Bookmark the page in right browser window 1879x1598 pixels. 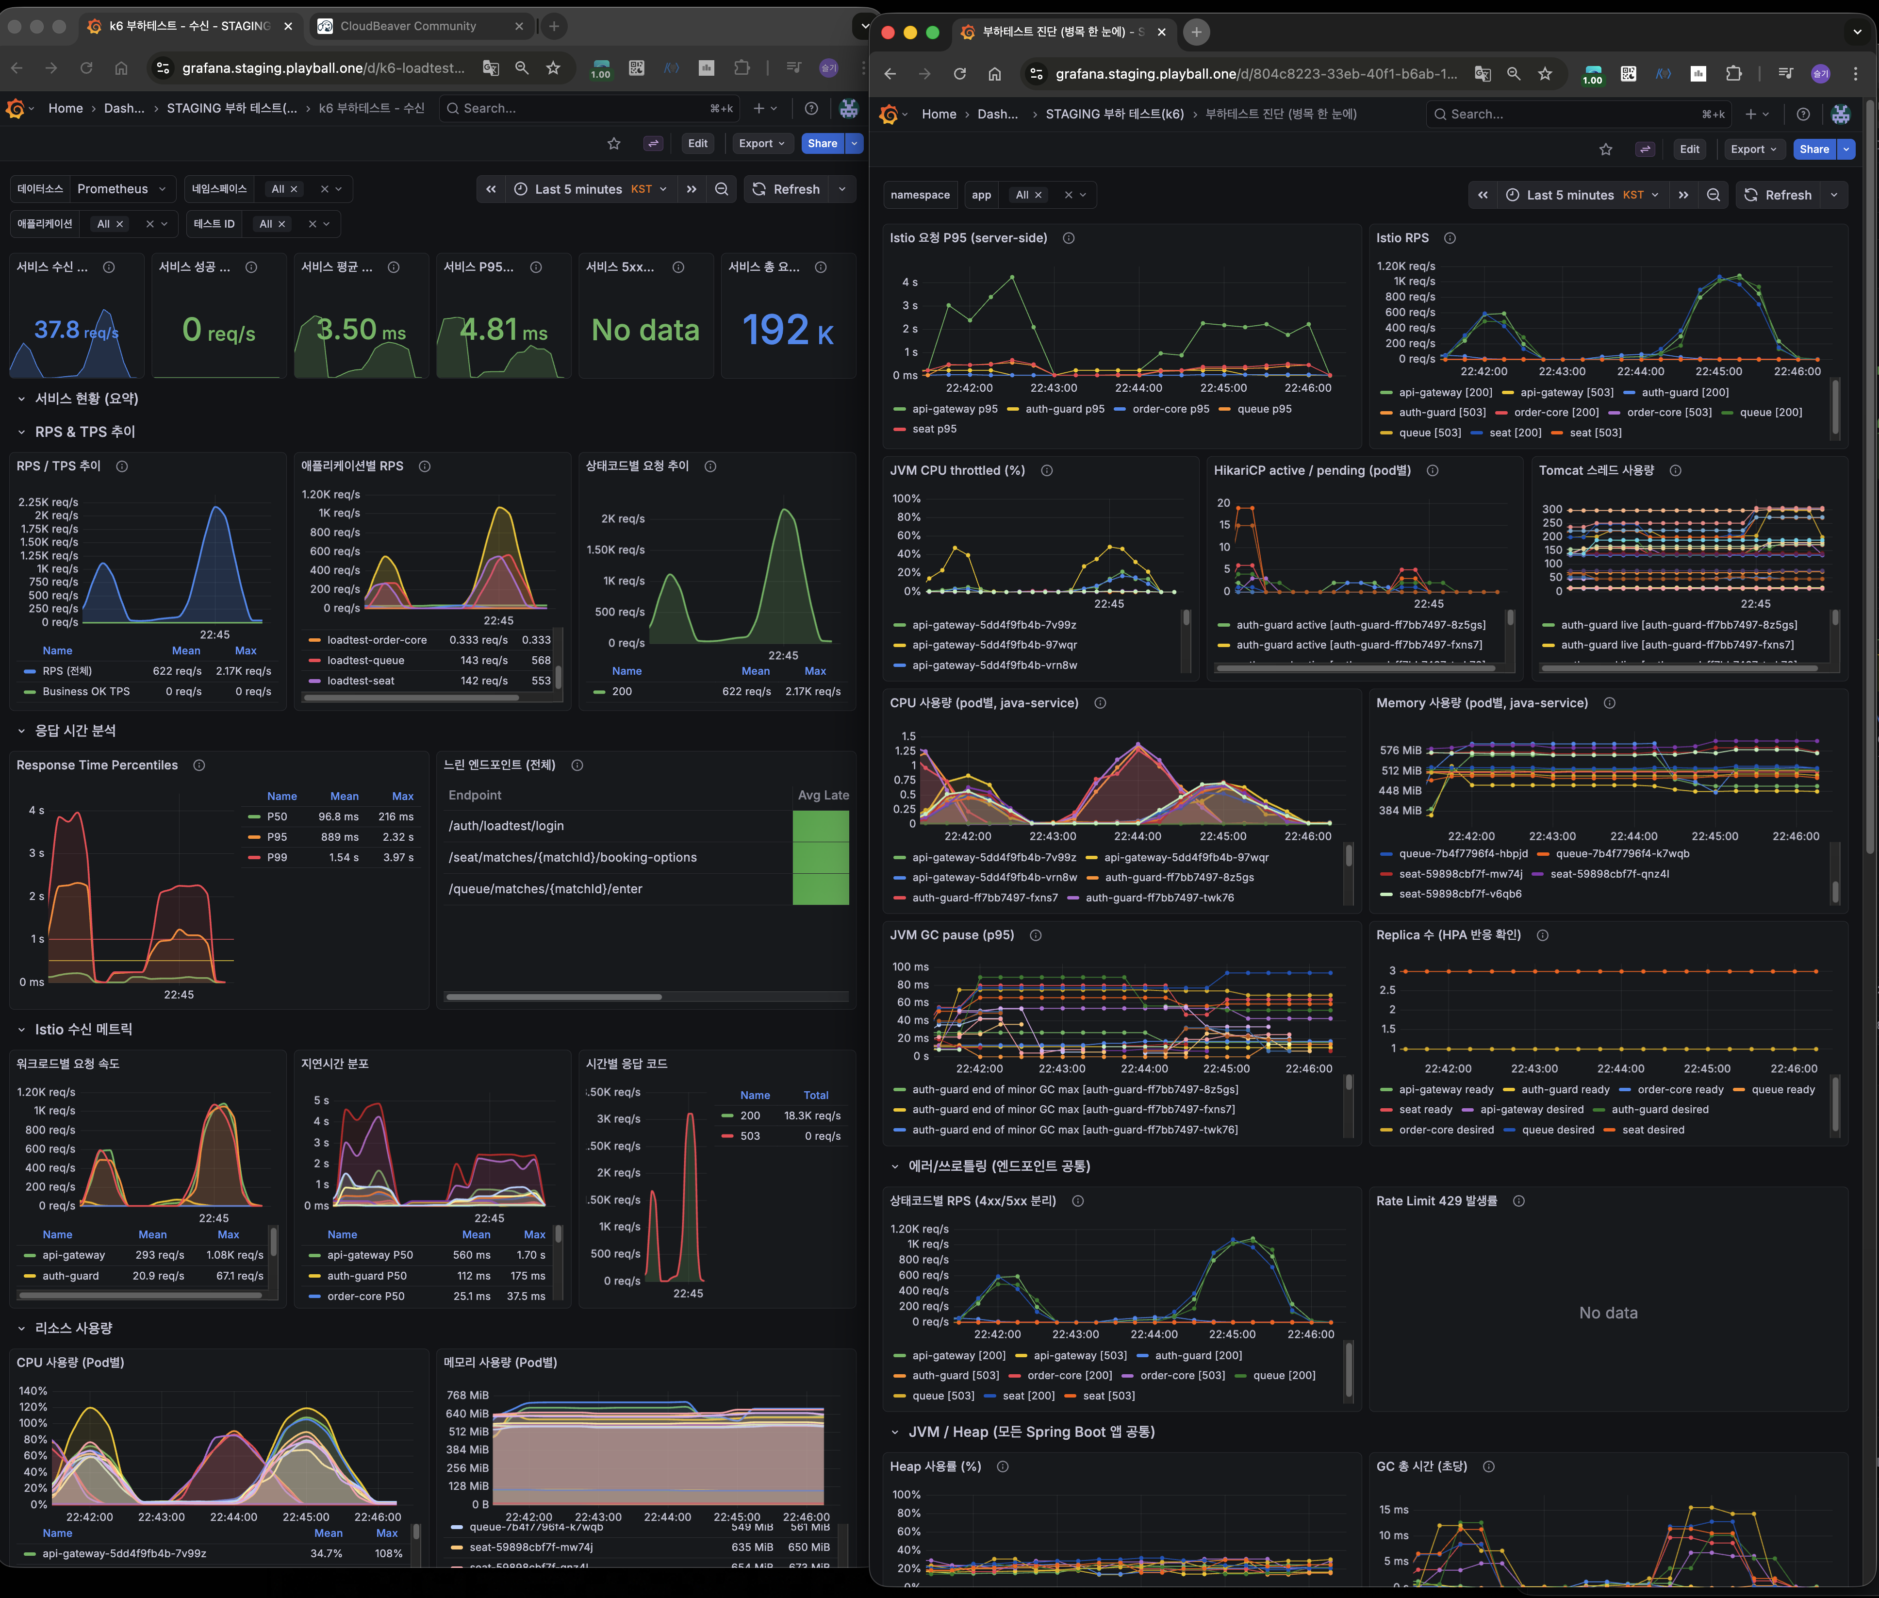1545,73
